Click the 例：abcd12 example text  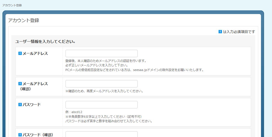click(74, 112)
